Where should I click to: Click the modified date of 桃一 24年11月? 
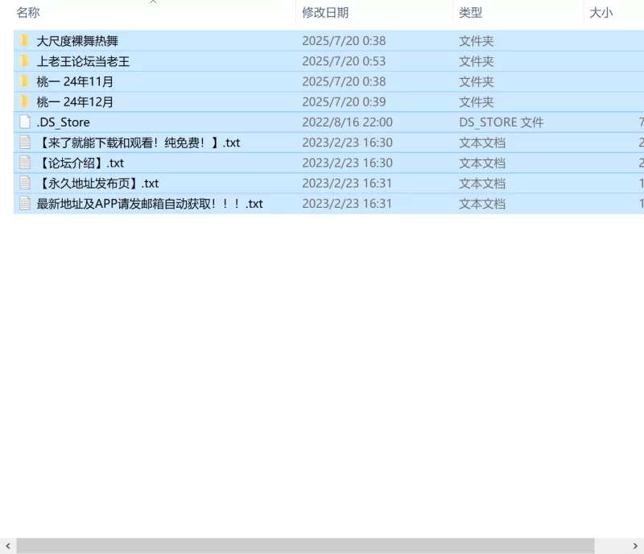coord(344,81)
